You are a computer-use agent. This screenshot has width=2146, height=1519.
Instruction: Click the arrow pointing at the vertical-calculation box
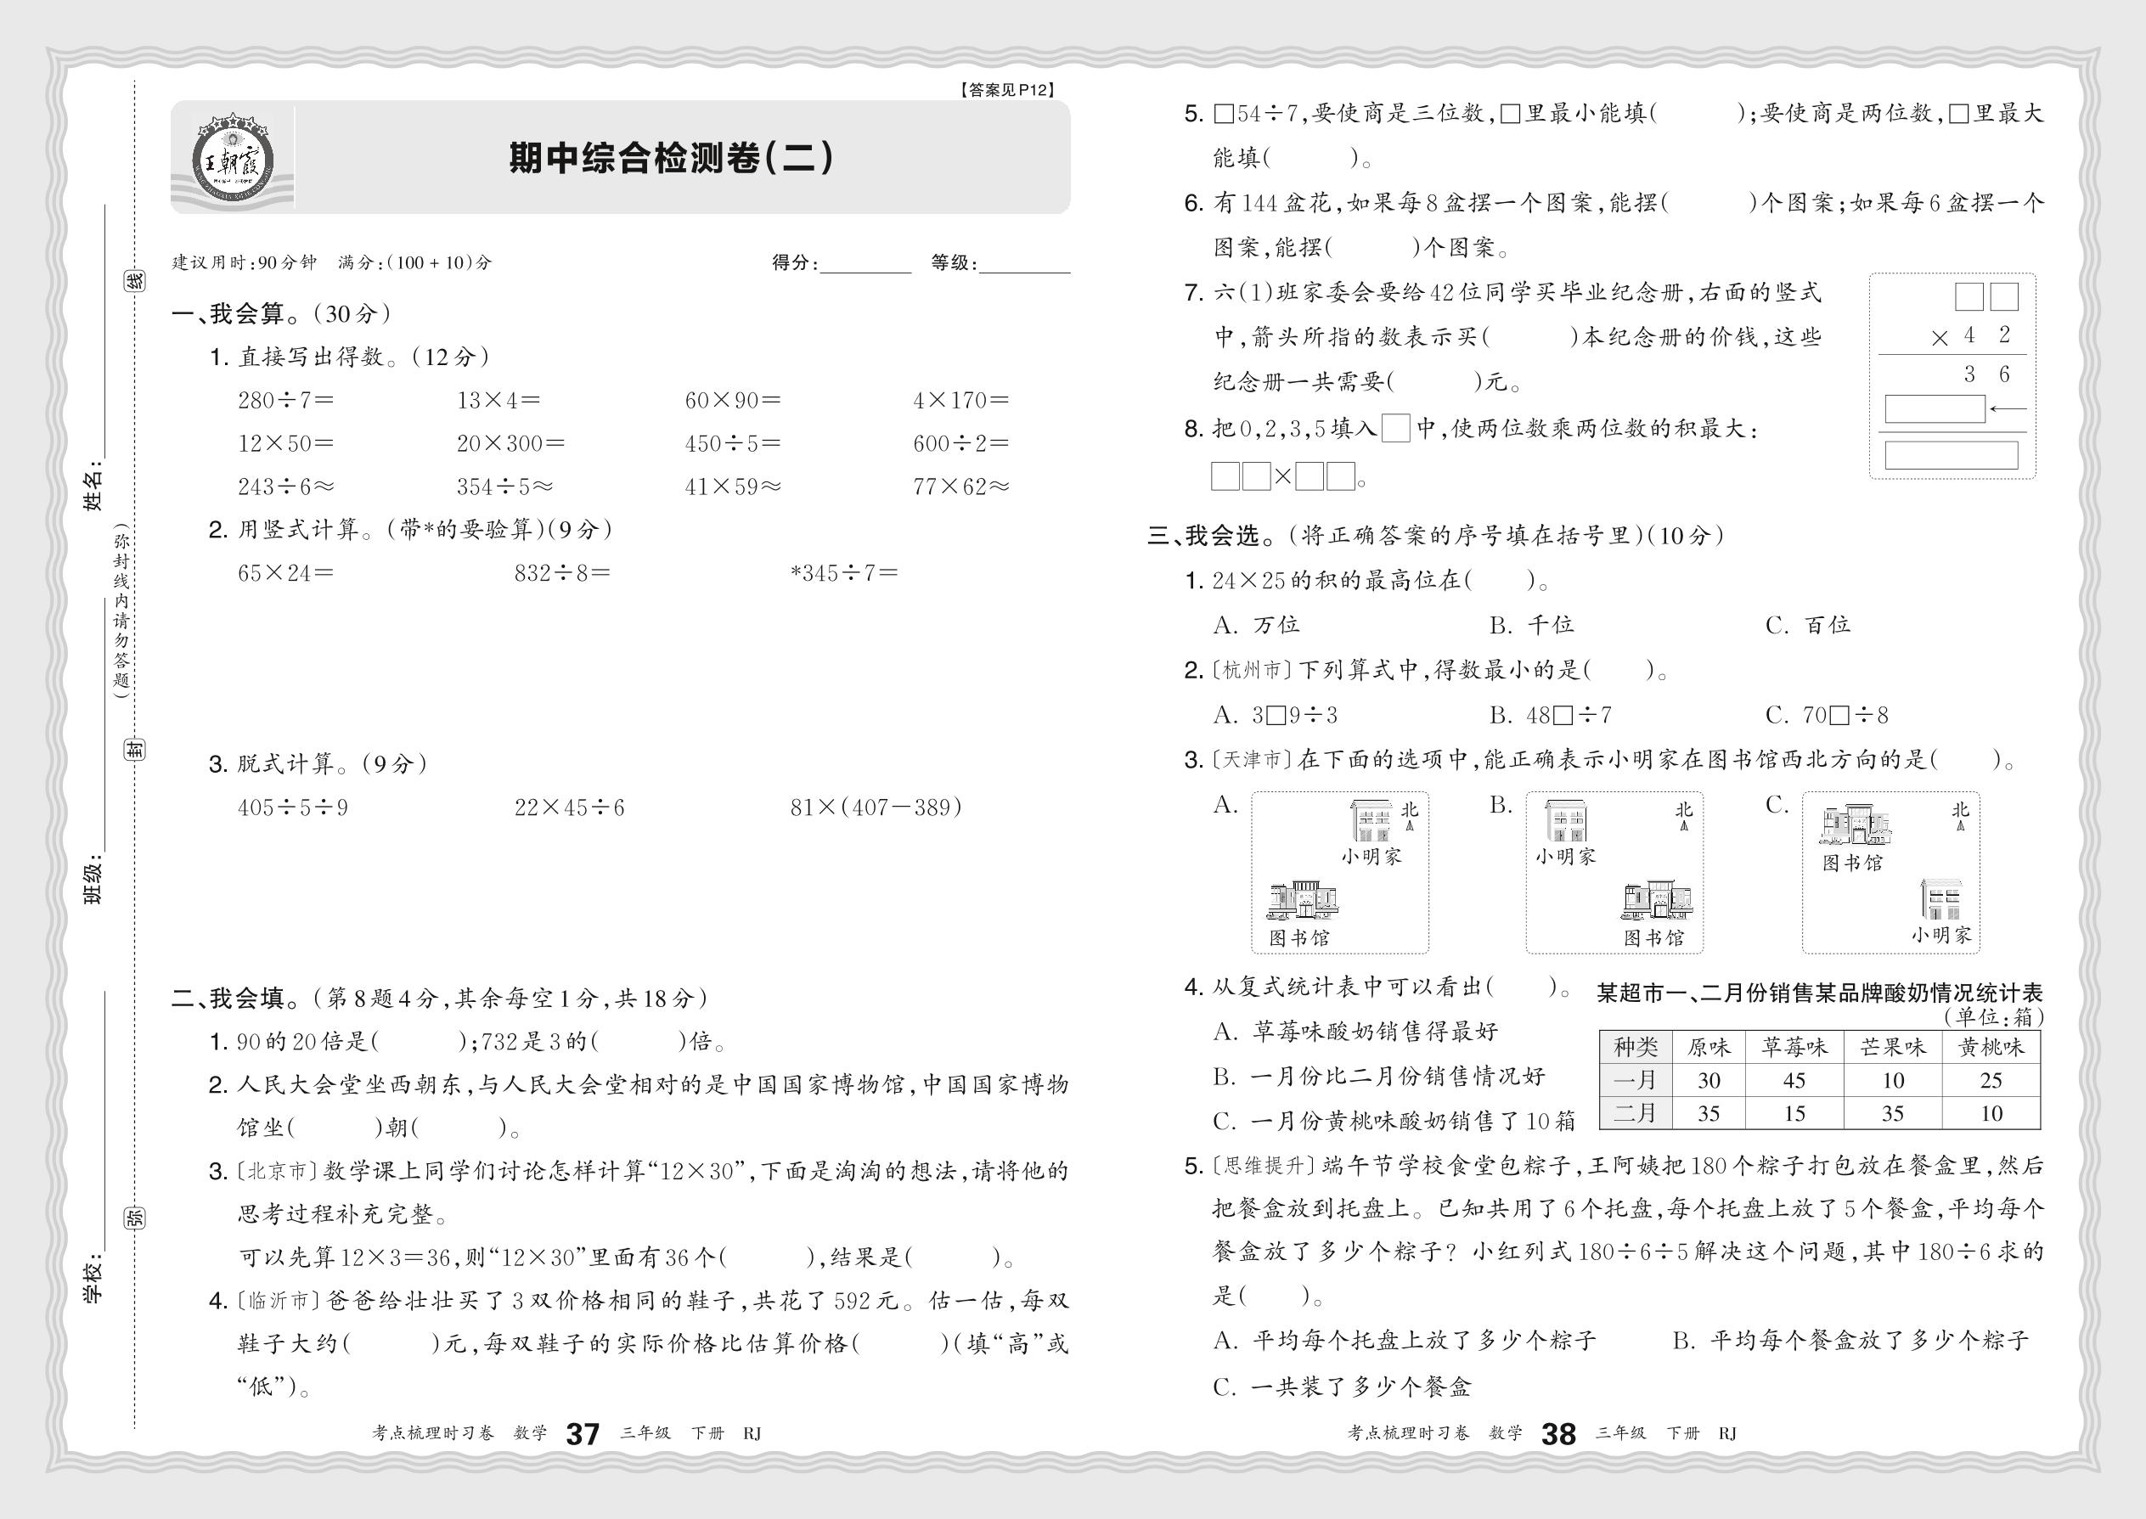2008,408
